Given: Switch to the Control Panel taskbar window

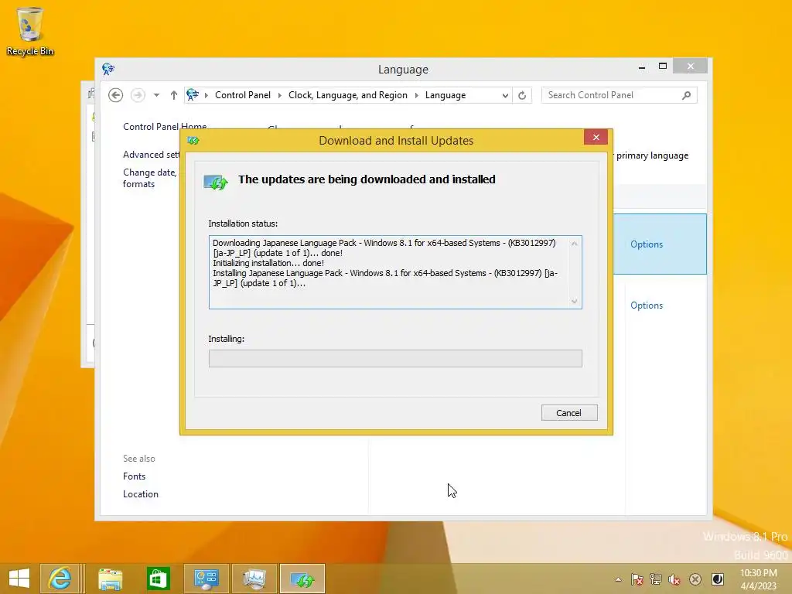Looking at the screenshot, I should (206, 579).
